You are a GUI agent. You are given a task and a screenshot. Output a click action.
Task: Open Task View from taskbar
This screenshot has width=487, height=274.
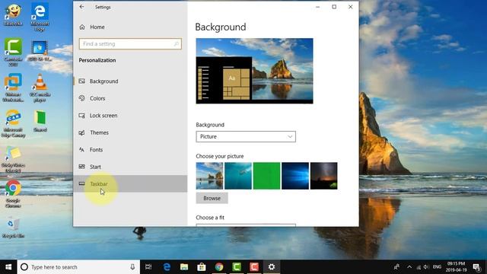[x=148, y=267]
